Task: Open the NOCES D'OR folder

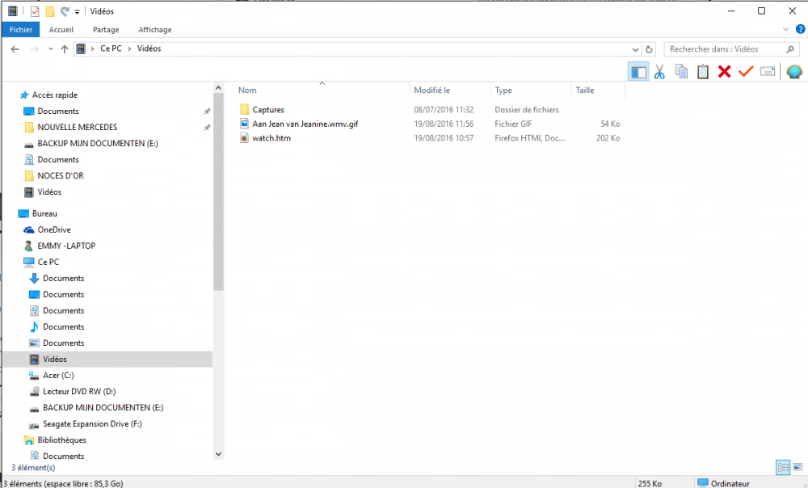Action: [x=61, y=175]
